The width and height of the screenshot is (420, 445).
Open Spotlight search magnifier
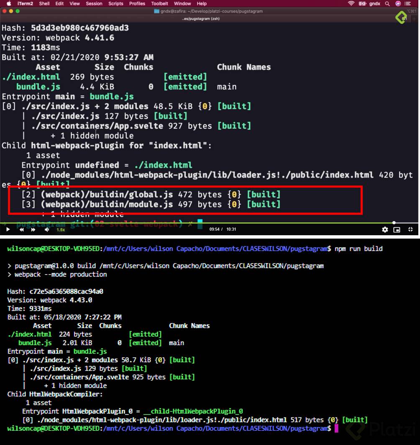tap(387, 4)
